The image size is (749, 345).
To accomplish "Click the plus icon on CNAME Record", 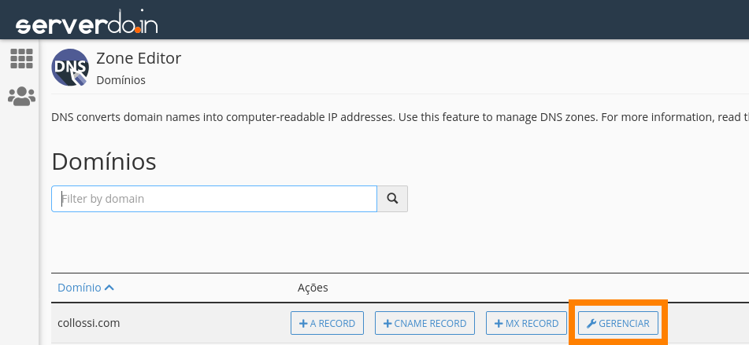I will 387,324.
